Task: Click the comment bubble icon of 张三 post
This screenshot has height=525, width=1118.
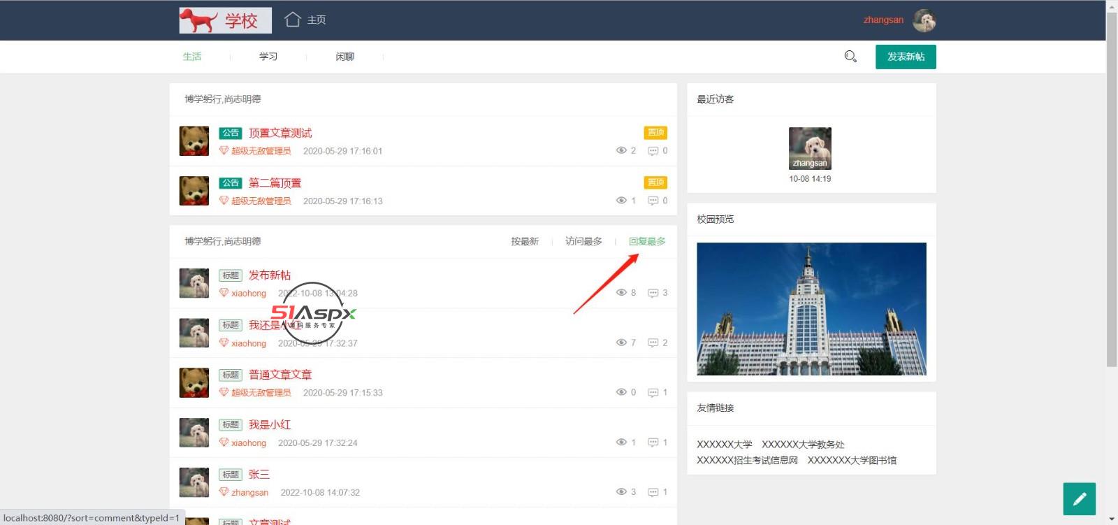Action: (653, 493)
